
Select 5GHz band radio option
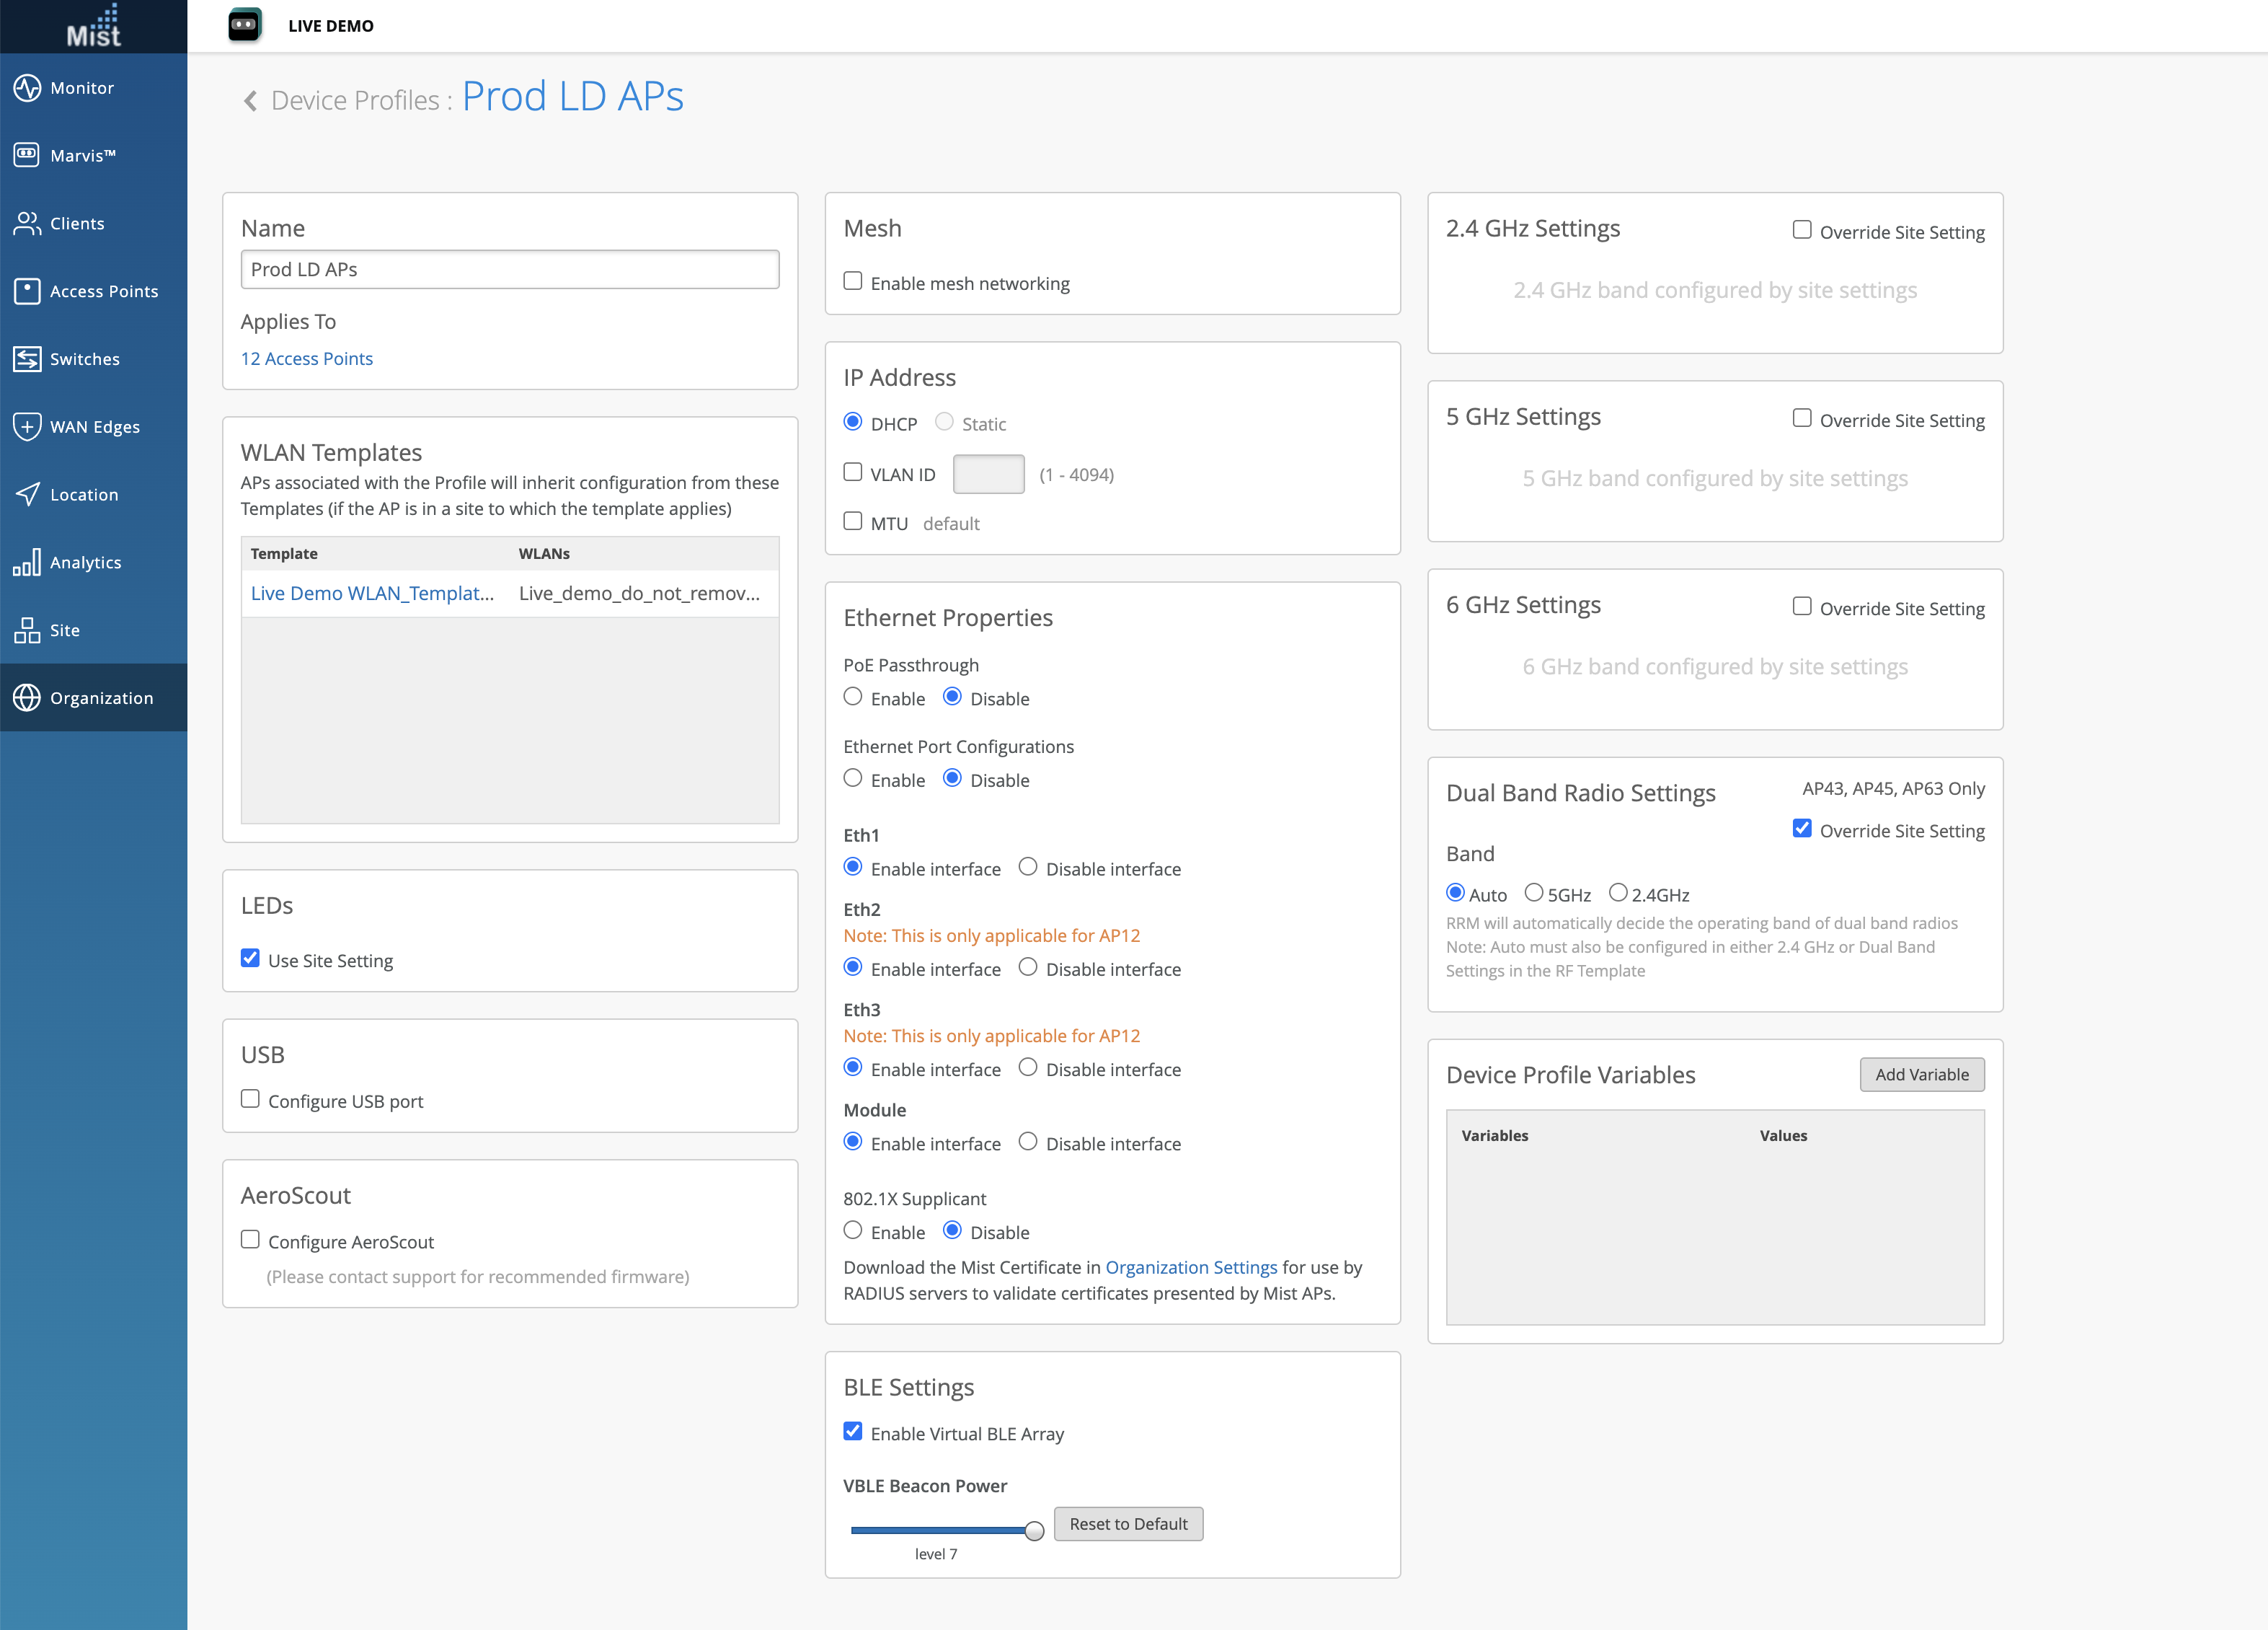pyautogui.click(x=1533, y=893)
